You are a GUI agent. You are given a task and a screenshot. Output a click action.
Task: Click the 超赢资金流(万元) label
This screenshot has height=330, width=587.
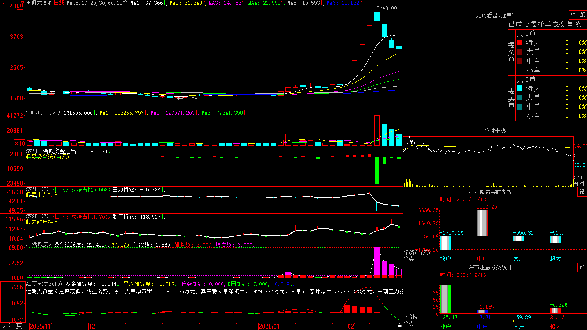(x=47, y=157)
